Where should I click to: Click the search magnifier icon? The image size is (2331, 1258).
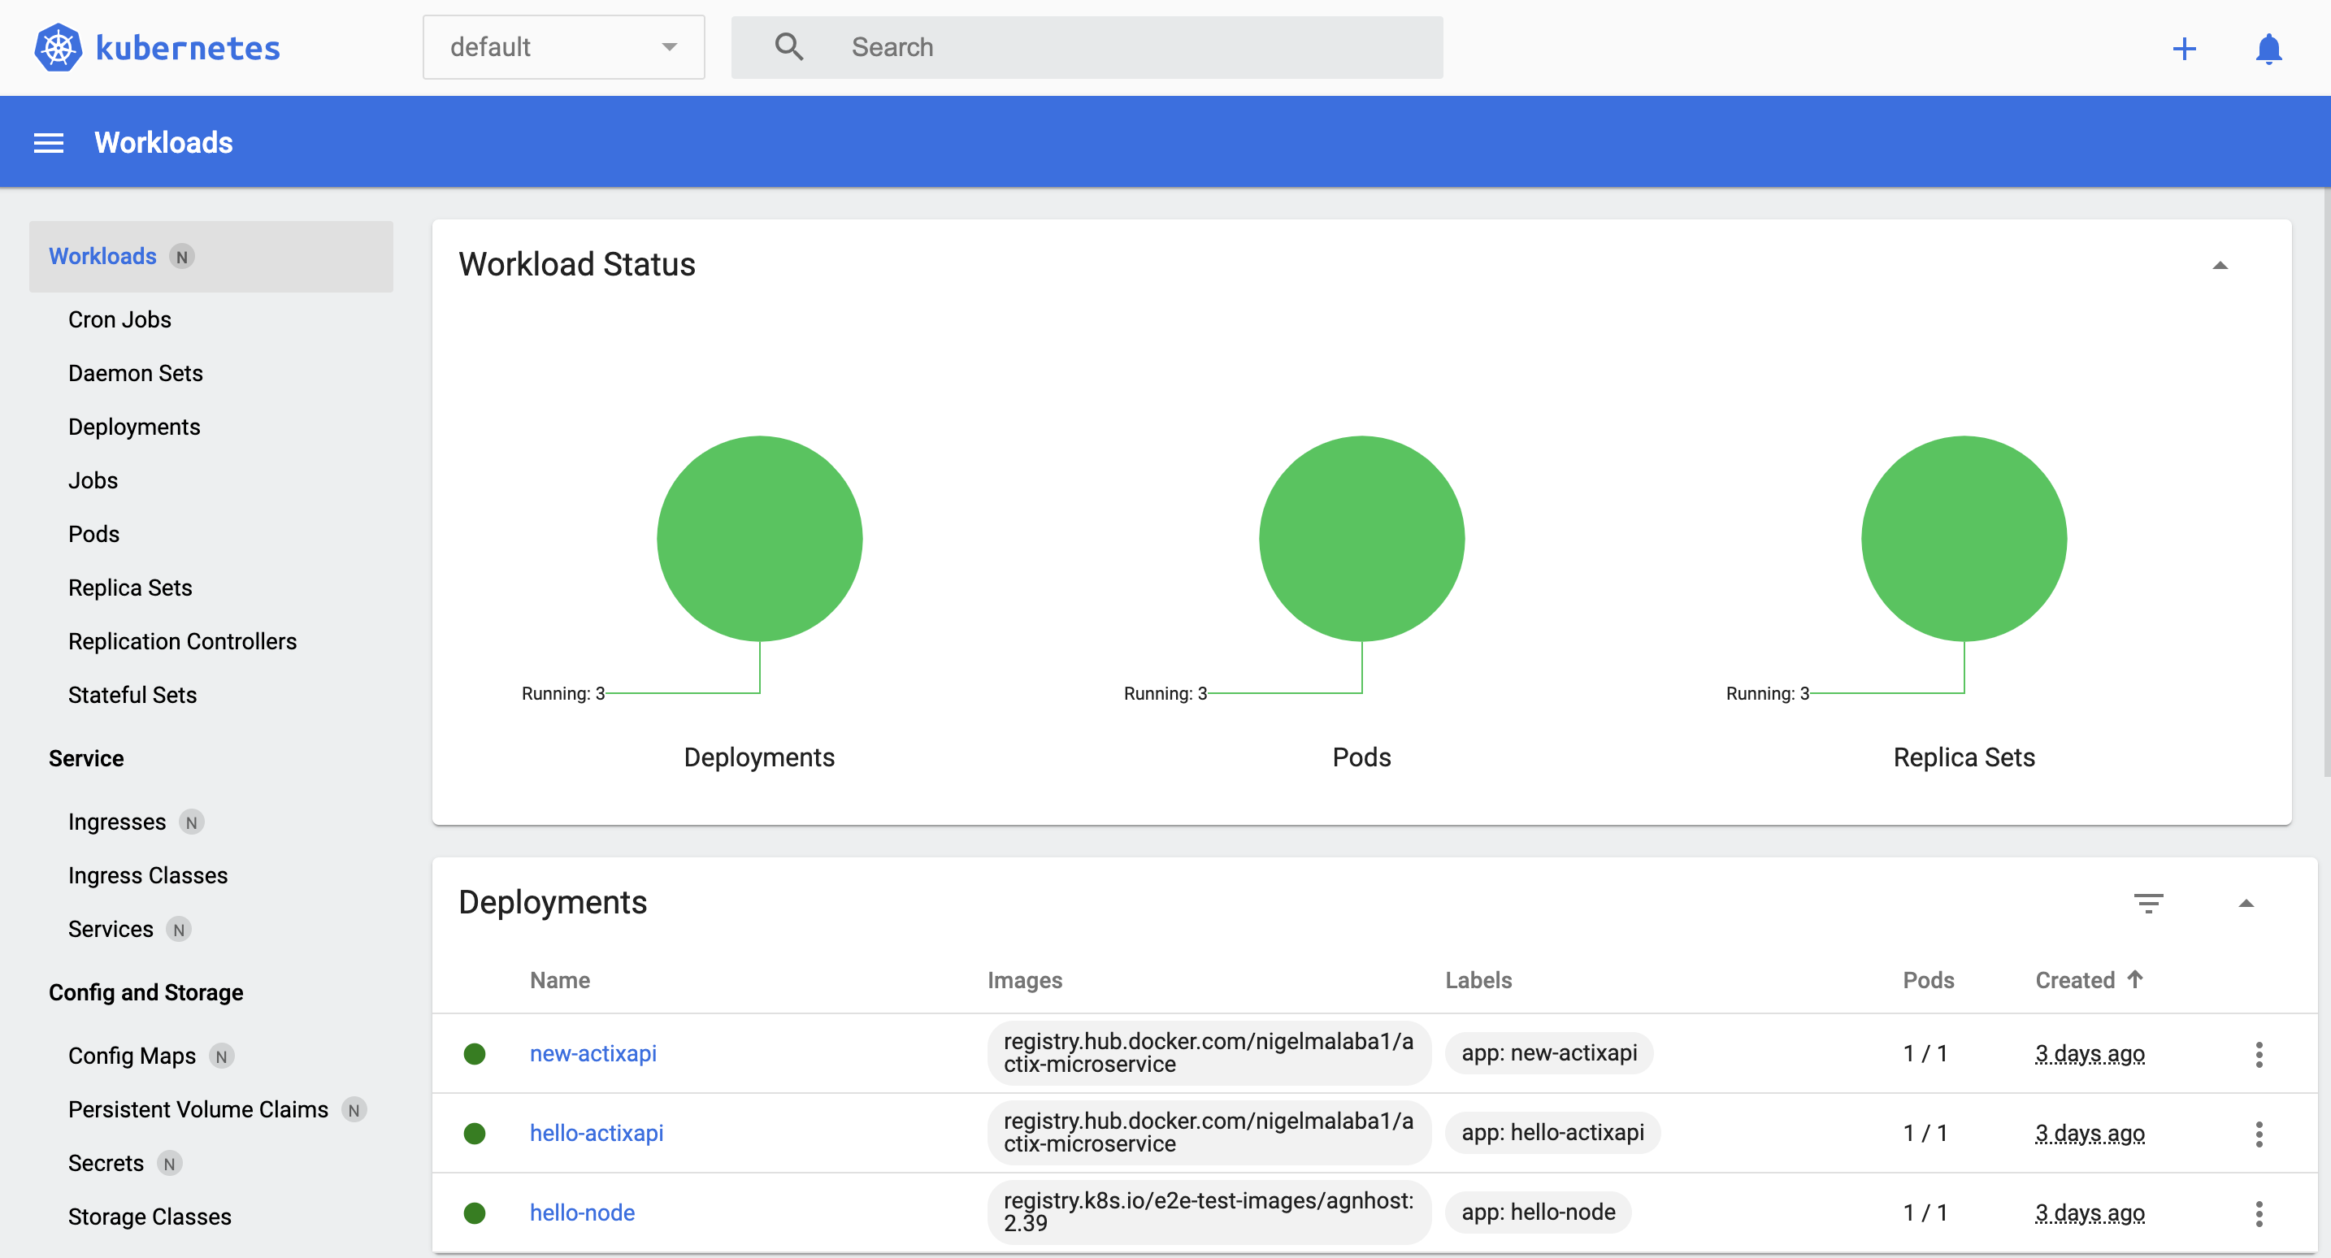pos(789,47)
